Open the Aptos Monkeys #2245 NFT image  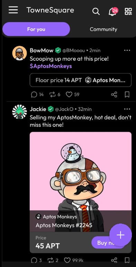tap(81, 171)
